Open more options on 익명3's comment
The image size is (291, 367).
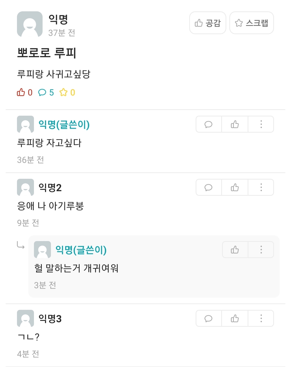click(261, 318)
